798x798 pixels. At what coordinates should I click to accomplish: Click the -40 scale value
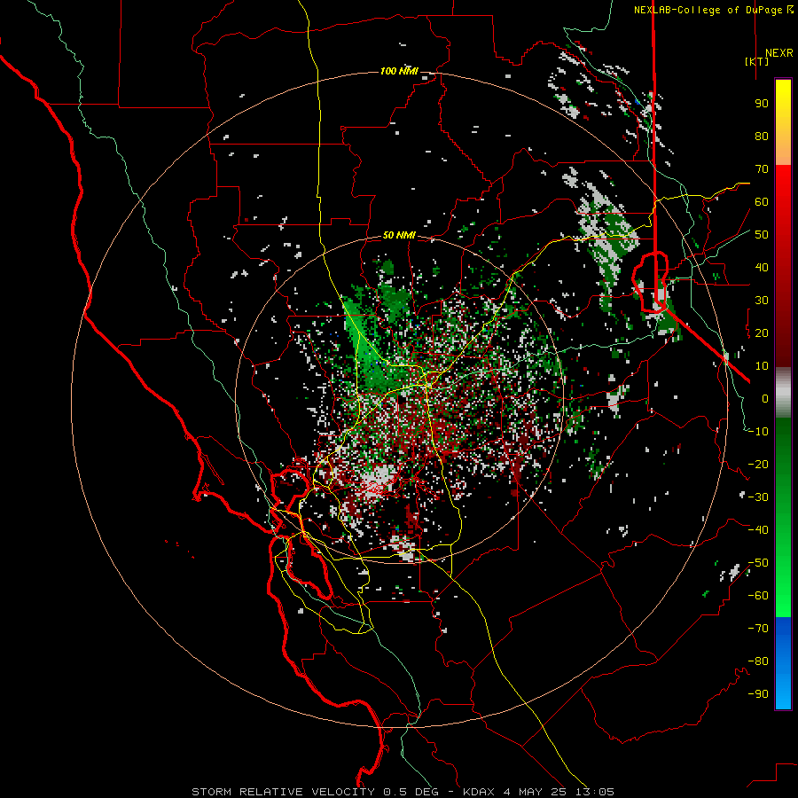[x=758, y=530]
